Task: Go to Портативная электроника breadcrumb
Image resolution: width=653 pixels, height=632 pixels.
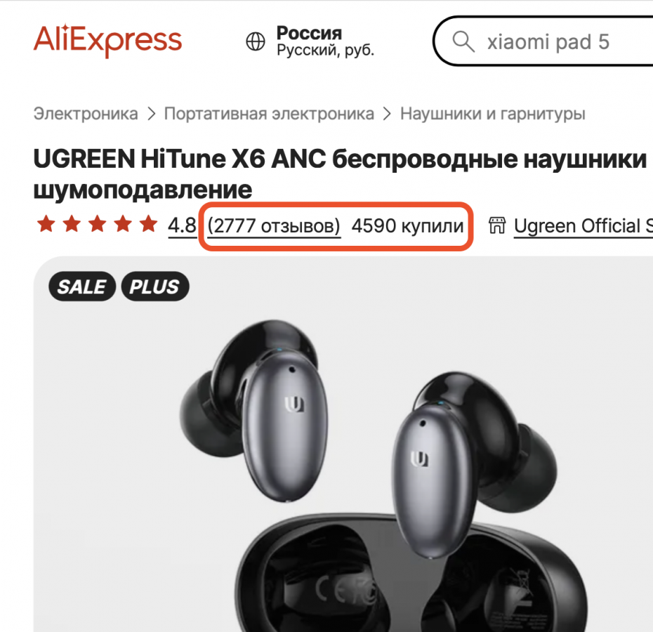Action: pos(269,114)
